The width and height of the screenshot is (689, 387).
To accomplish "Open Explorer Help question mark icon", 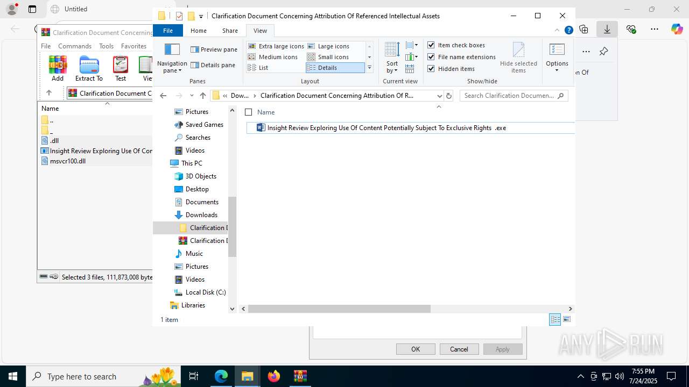I will coord(568,31).
